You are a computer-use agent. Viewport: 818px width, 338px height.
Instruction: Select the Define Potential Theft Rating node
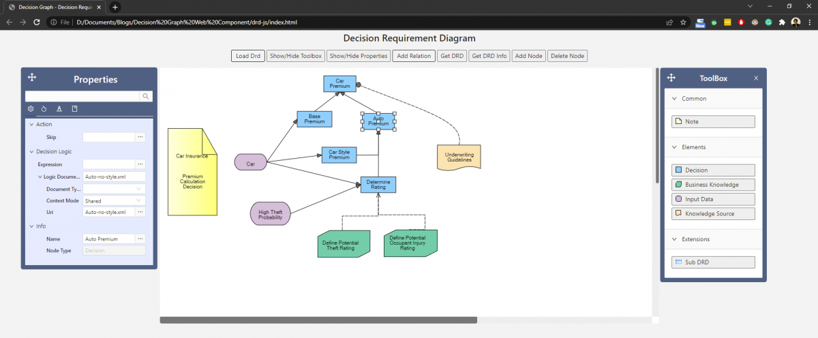344,243
